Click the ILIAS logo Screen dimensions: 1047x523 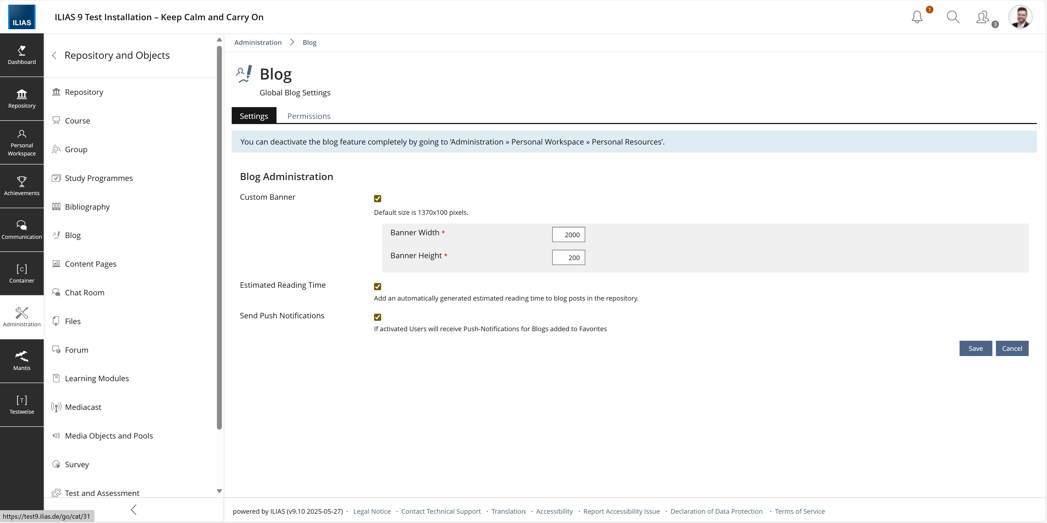22,17
